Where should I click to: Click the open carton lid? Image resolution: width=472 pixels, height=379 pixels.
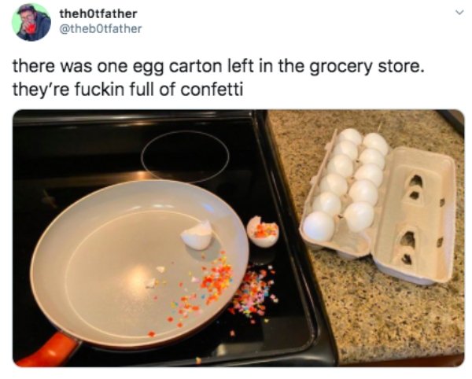point(417,215)
